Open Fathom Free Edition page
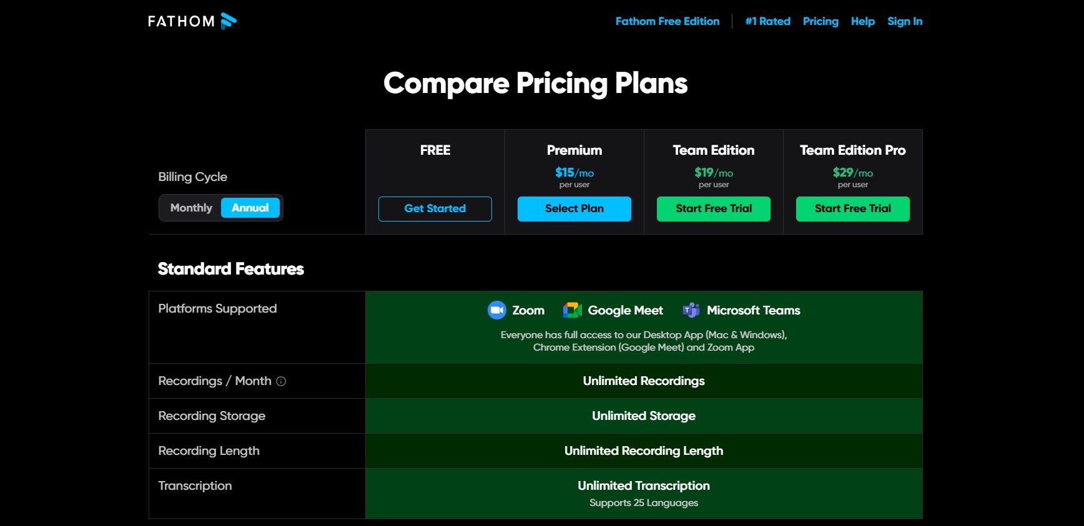This screenshot has width=1084, height=526. [668, 21]
